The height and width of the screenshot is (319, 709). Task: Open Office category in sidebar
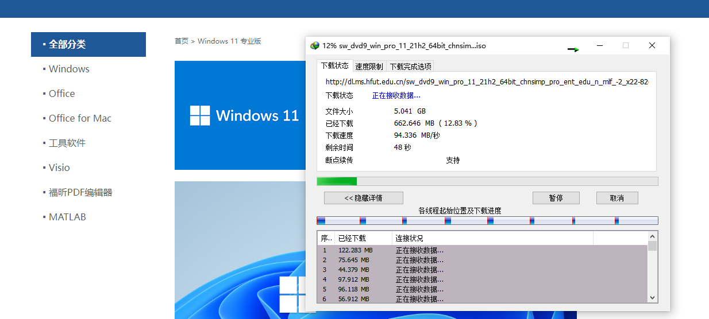(x=61, y=94)
